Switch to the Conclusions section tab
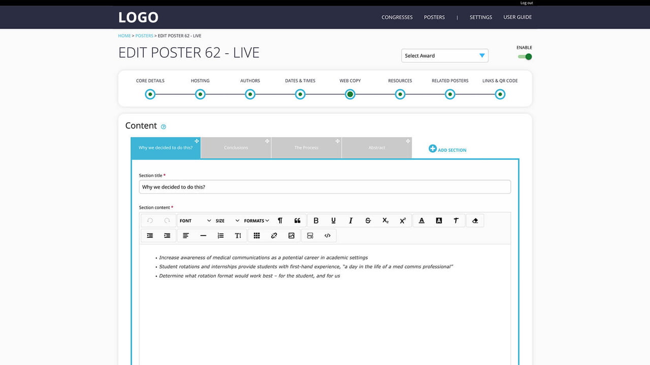Image resolution: width=650 pixels, height=365 pixels. [236, 148]
